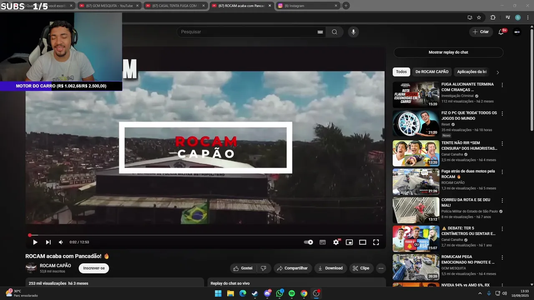The image size is (534, 300).
Task: Bookmark this page with star icon
Action: coord(479,17)
